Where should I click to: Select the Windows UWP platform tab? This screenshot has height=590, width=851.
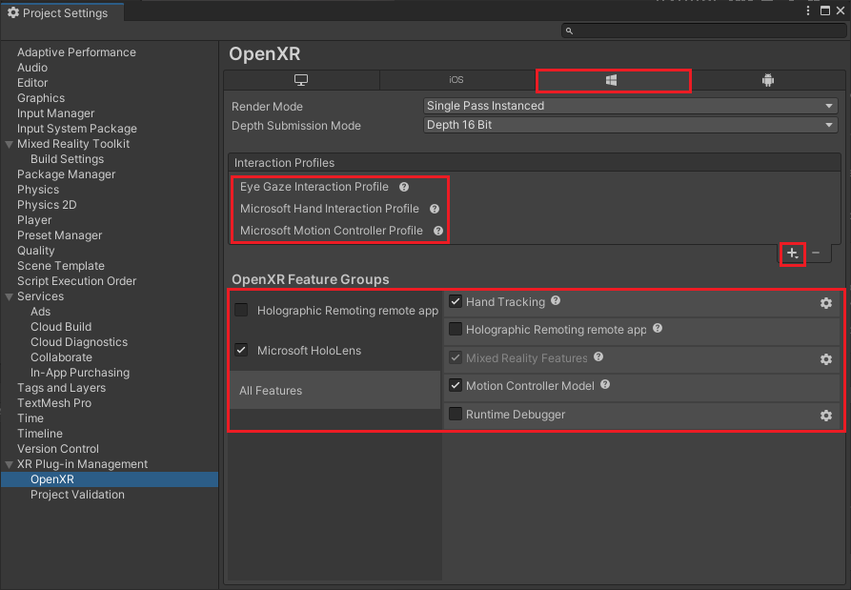coord(613,80)
